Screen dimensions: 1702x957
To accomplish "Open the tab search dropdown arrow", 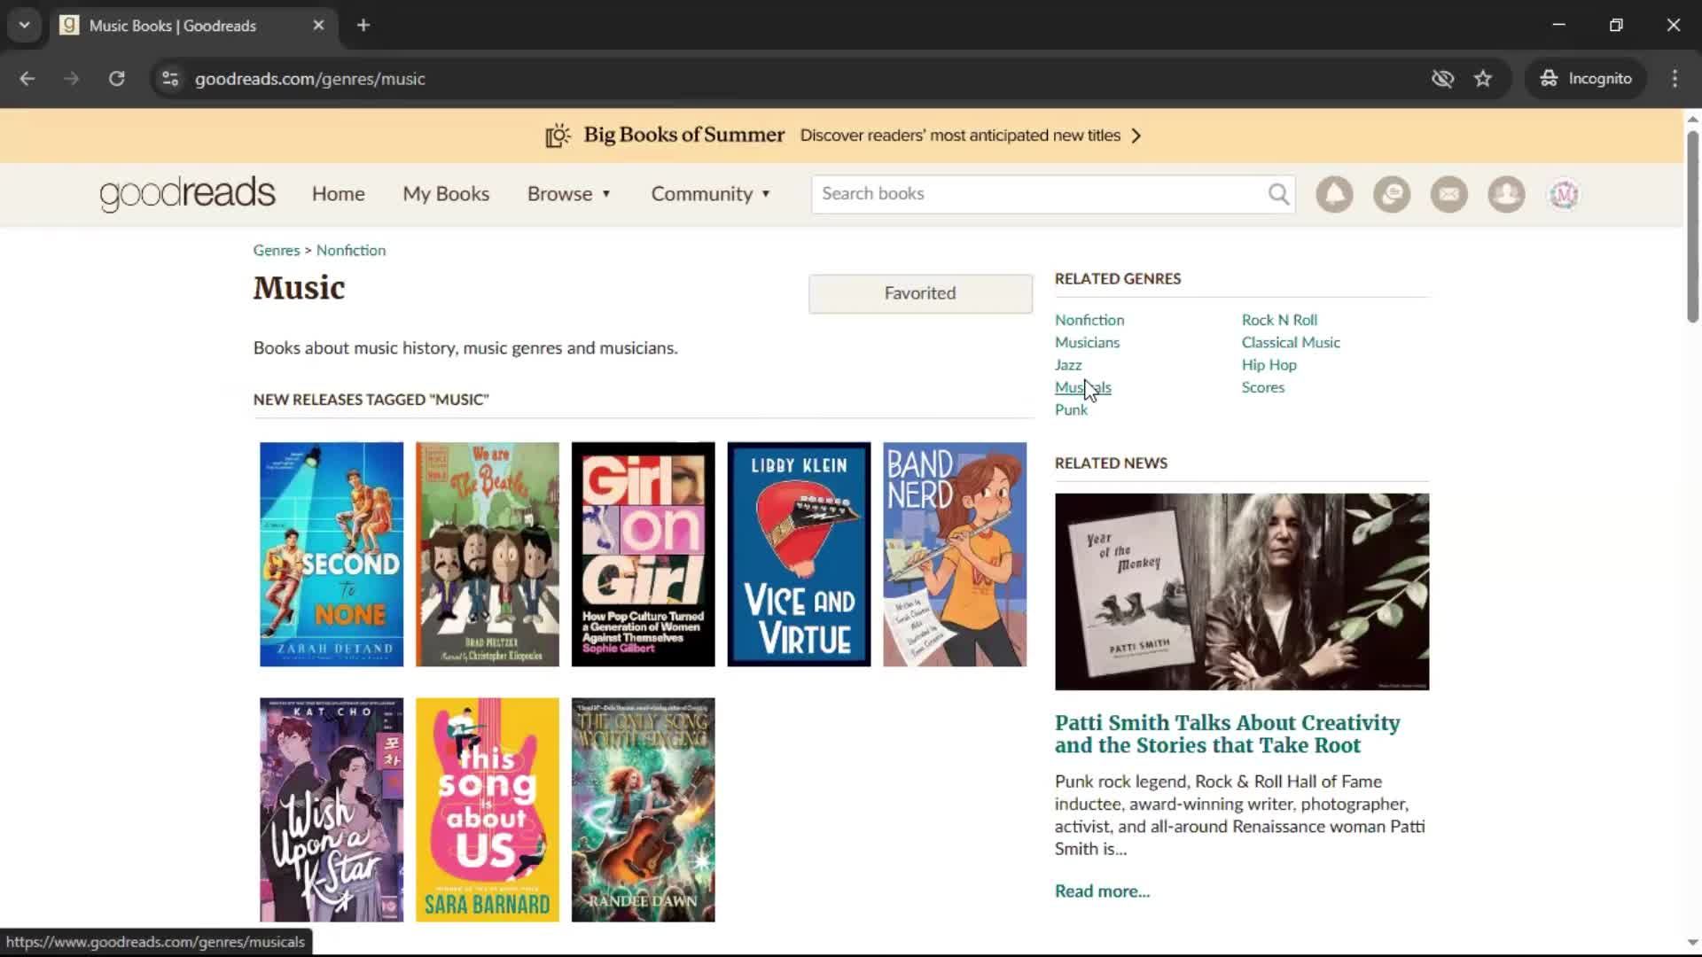I will click(x=25, y=26).
